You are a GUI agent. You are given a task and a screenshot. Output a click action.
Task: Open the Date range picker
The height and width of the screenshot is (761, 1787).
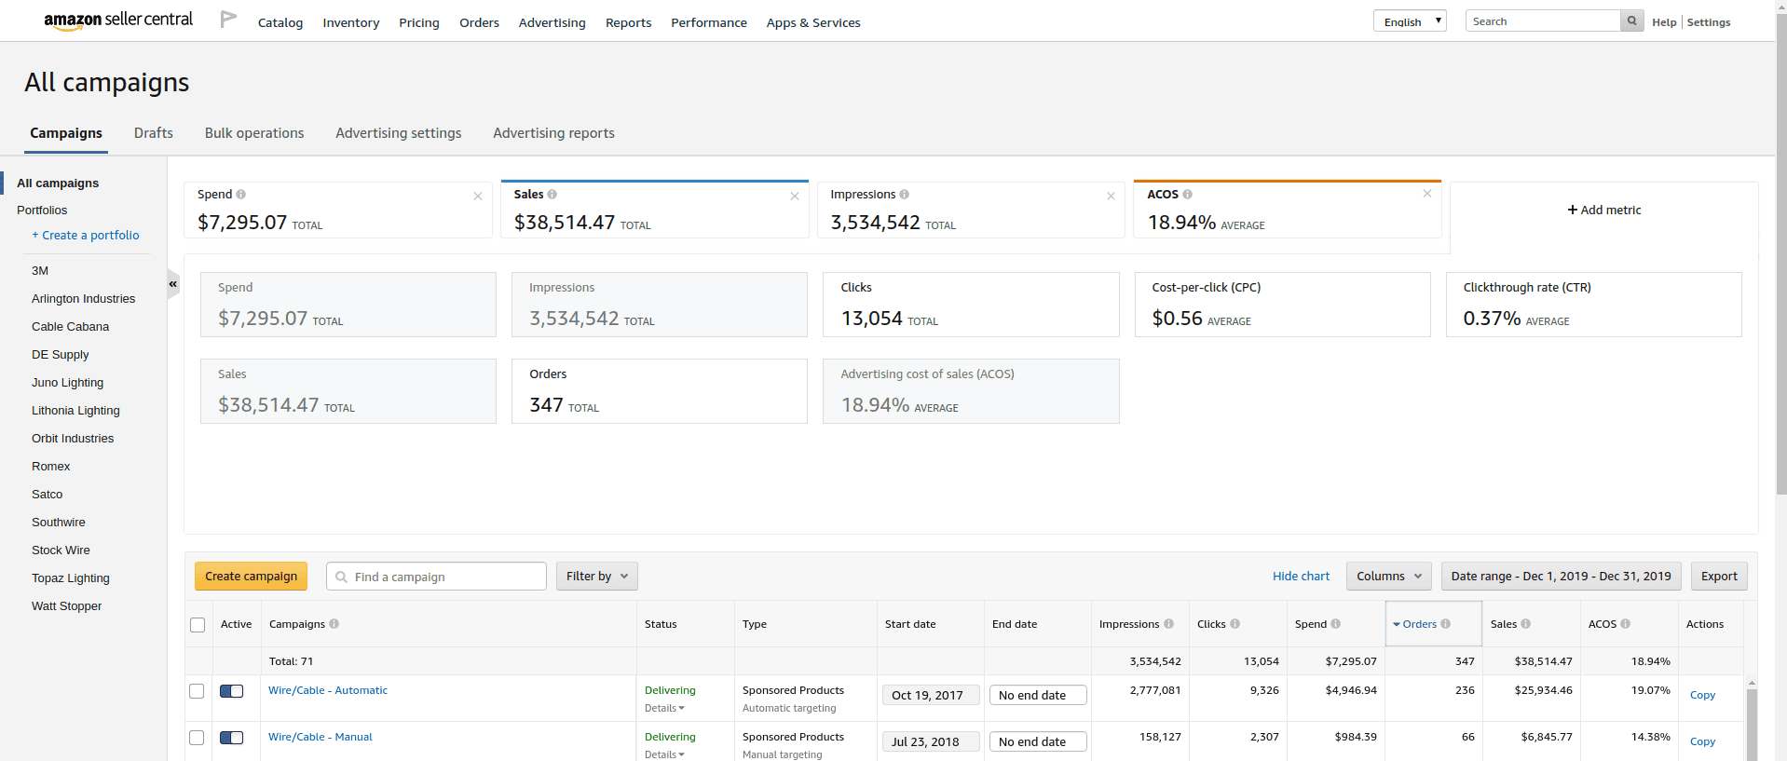pyautogui.click(x=1562, y=577)
